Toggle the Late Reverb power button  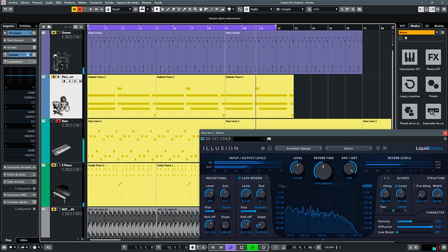pyautogui.click(x=240, y=178)
